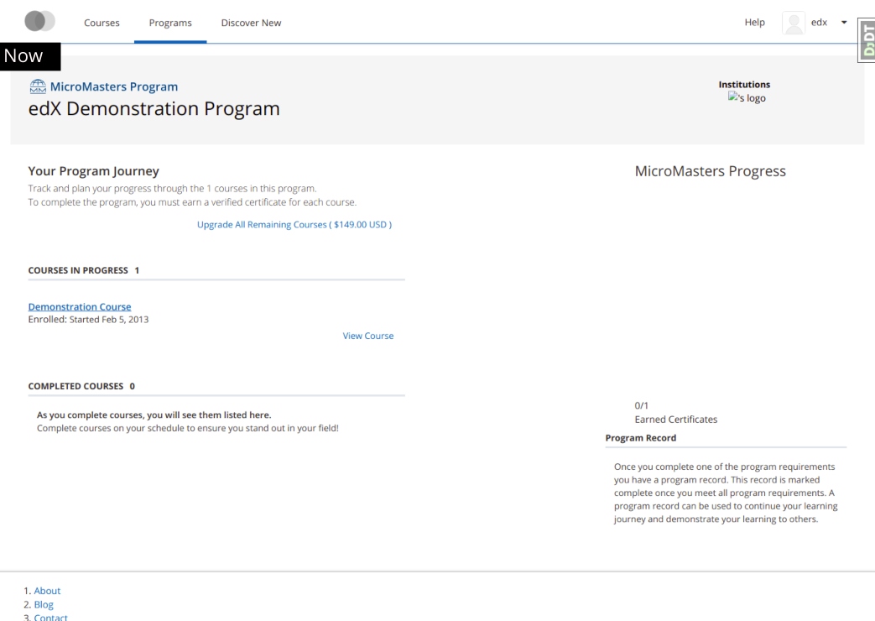Open the Blog footer link
This screenshot has height=621, width=875.
point(44,604)
